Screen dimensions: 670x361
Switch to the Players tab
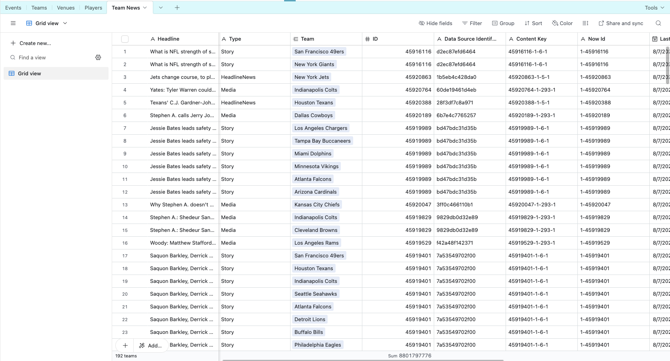pos(93,8)
